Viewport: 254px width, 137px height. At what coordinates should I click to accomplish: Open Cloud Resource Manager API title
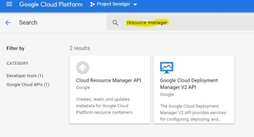tap(108, 80)
